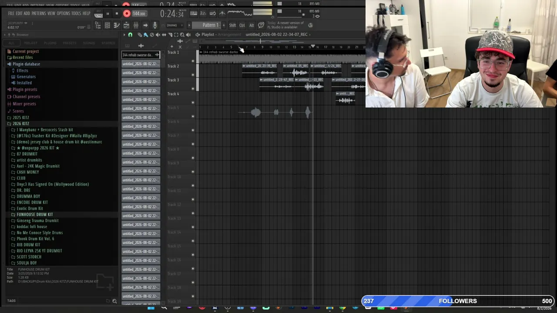Open the HELP menu
Image resolution: width=557 pixels, height=313 pixels.
(x=86, y=13)
